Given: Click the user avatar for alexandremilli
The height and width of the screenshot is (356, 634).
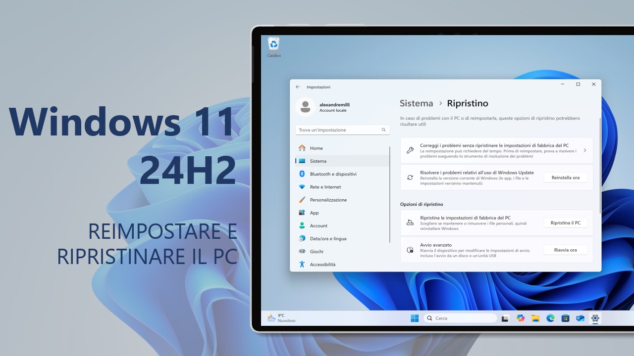Looking at the screenshot, I should (305, 107).
